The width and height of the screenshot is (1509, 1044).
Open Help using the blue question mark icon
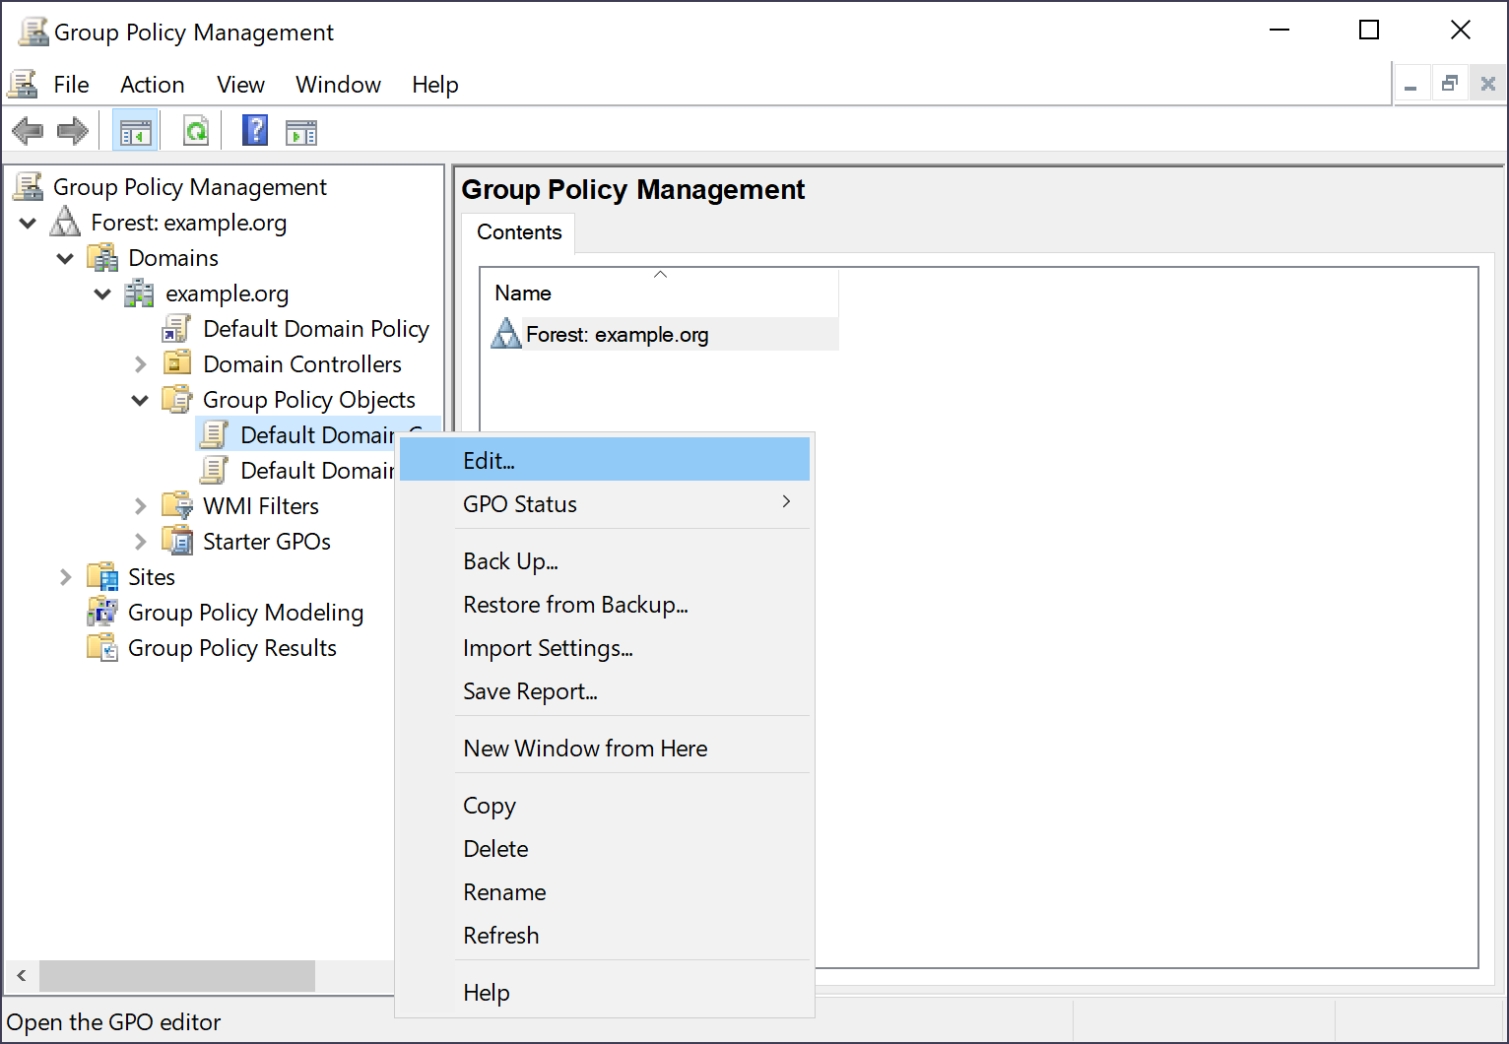[254, 130]
